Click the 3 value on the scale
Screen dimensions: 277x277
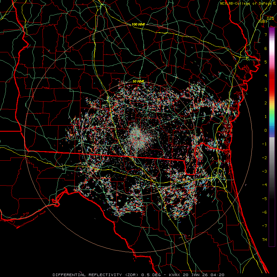266,89
